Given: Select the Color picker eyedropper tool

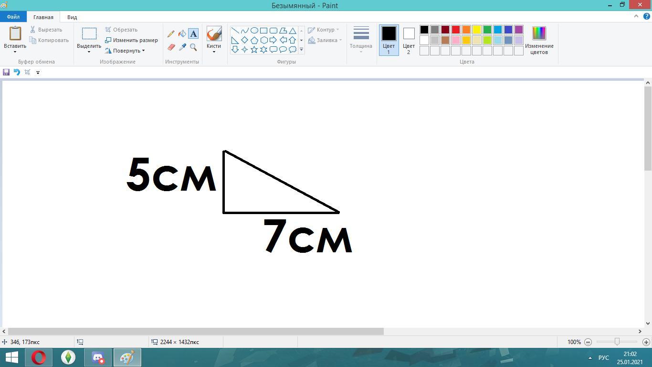Looking at the screenshot, I should [x=182, y=47].
